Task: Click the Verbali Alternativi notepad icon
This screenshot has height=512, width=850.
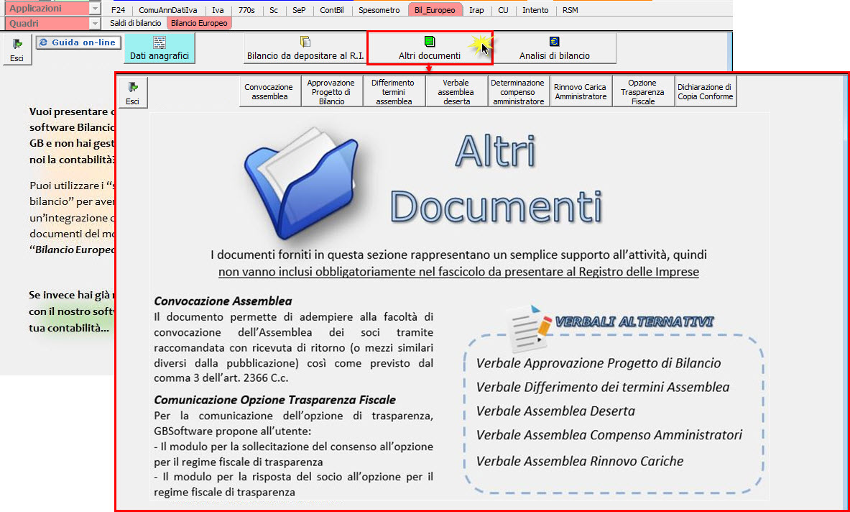Action: [527, 327]
